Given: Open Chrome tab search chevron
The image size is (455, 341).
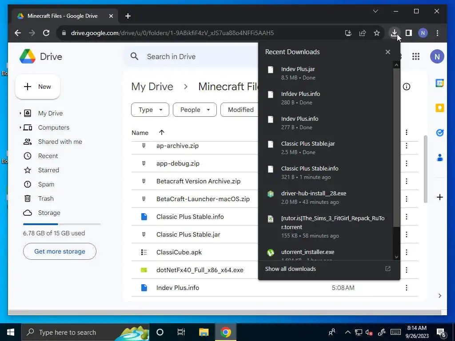Looking at the screenshot, I should click(375, 11).
